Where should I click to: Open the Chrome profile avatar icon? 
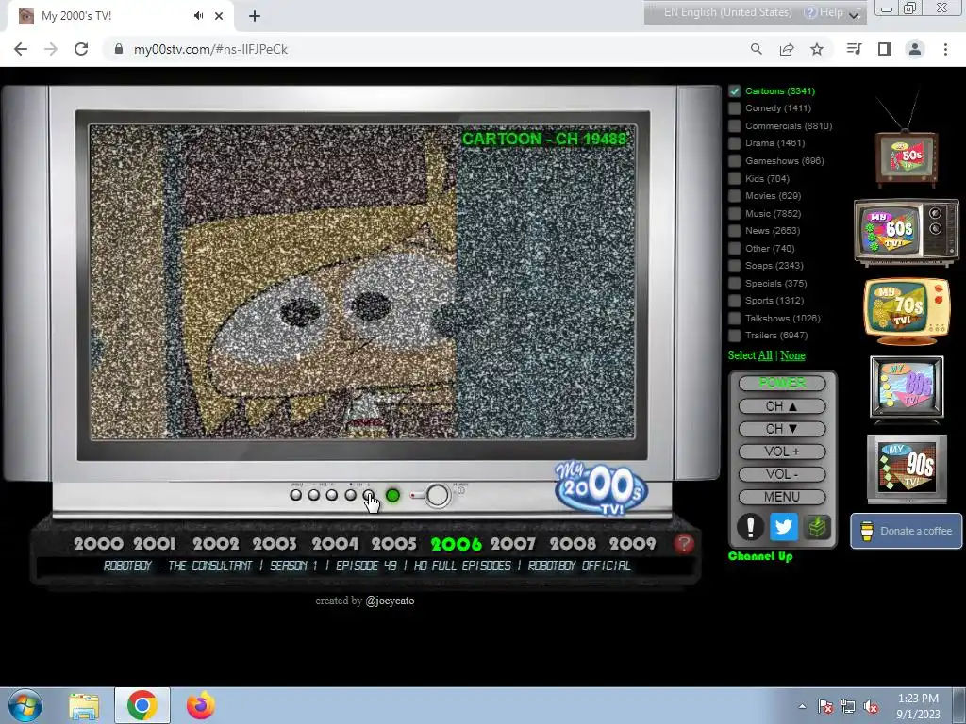[915, 49]
